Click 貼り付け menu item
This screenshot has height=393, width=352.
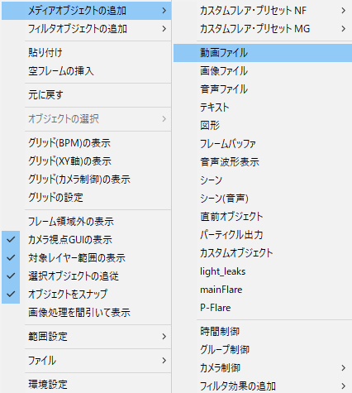[x=86, y=53]
